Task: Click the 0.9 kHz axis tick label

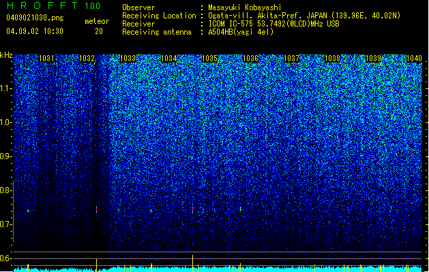Action: coord(6,156)
